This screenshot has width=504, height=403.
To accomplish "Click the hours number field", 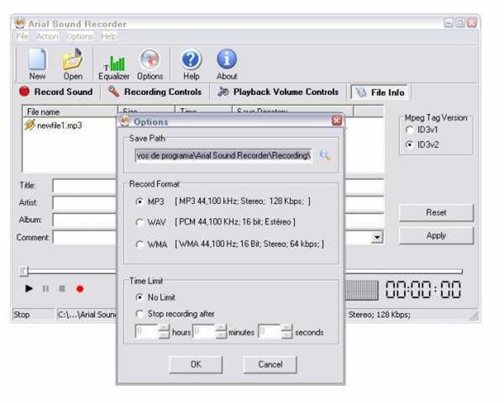I will pos(147,332).
